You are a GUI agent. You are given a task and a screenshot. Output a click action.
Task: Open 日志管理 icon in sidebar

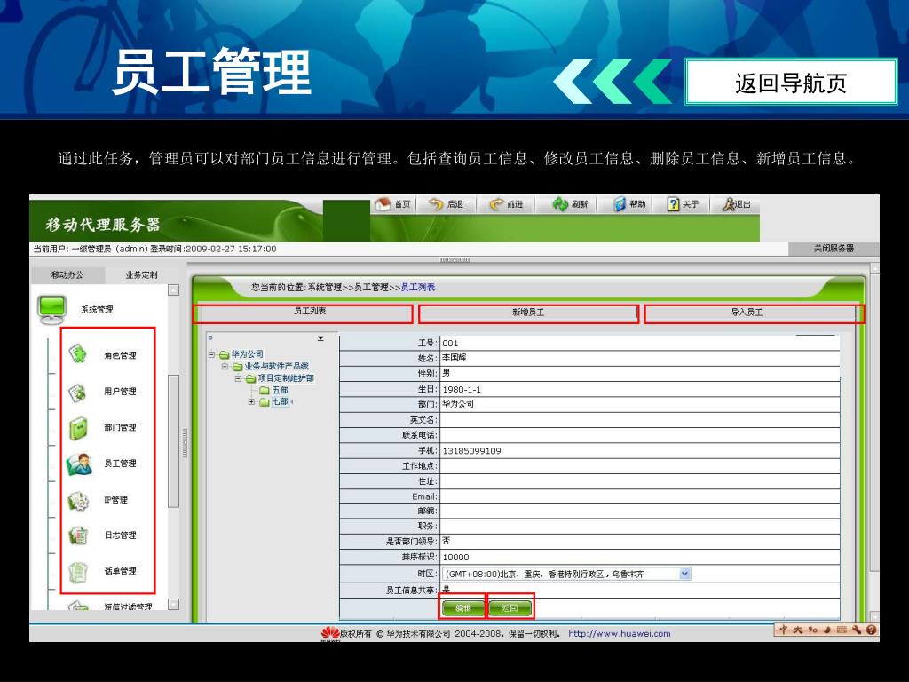78,535
